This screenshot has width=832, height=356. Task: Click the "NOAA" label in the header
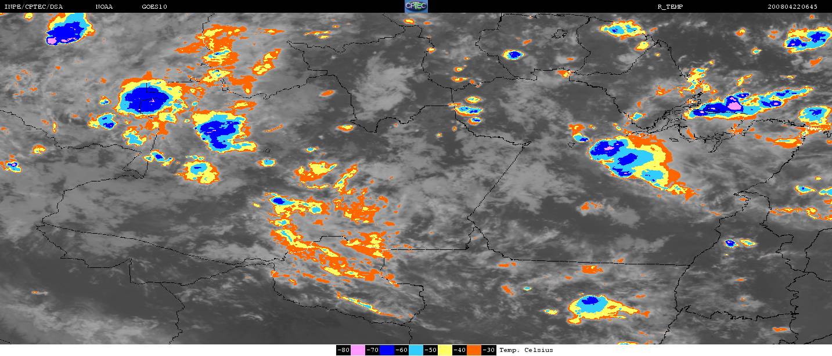tap(105, 6)
